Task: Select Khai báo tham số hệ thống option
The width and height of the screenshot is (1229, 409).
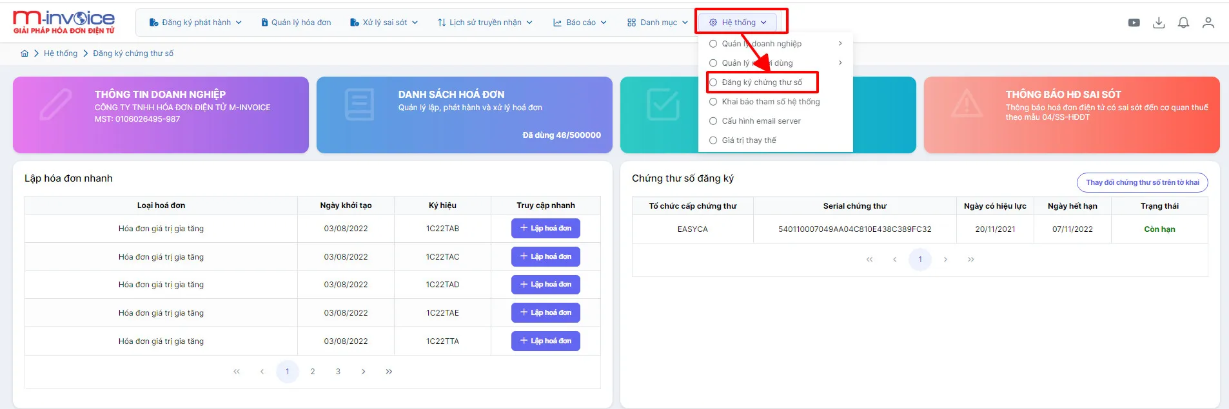Action: click(765, 102)
